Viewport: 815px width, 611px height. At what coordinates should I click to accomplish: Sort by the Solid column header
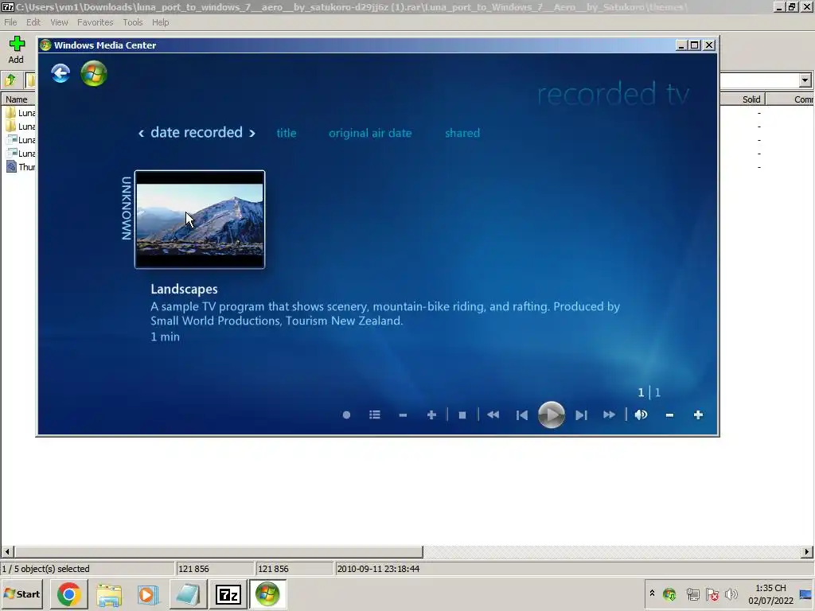click(x=743, y=99)
